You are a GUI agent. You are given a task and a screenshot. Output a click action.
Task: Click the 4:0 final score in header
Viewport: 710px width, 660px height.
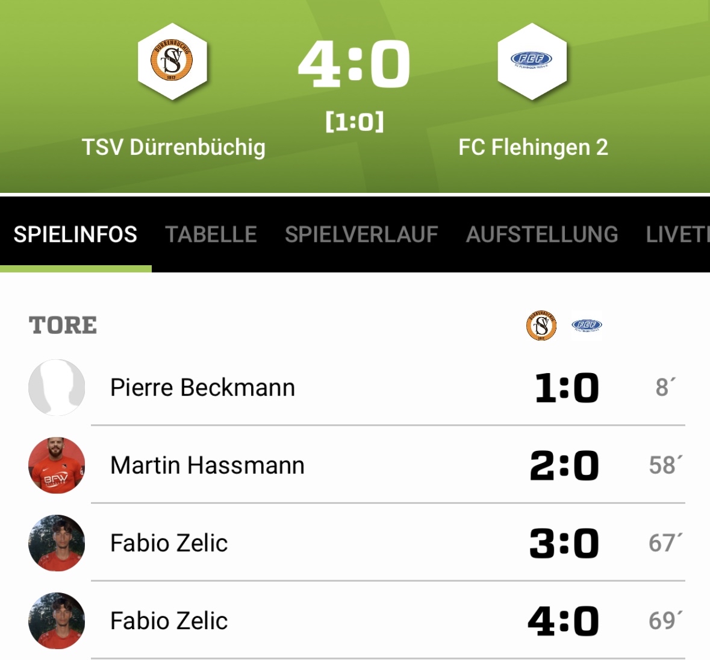tap(354, 63)
